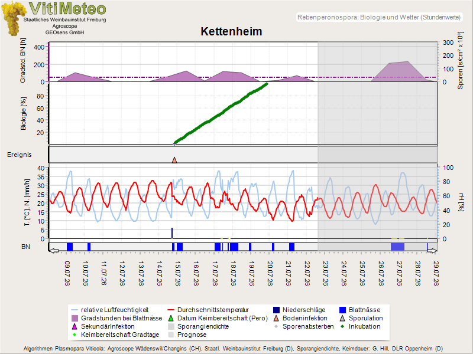The height and width of the screenshot is (354, 473).
Task: Click the left scroll arrow on timeline
Action: (54, 251)
